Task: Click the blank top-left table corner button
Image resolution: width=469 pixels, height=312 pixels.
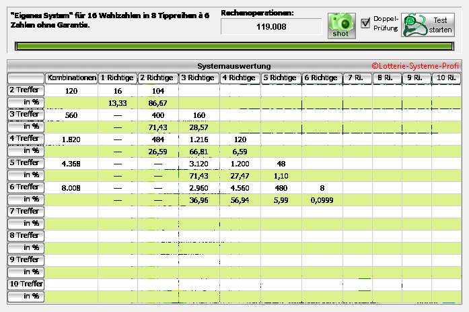Action: click(26, 78)
